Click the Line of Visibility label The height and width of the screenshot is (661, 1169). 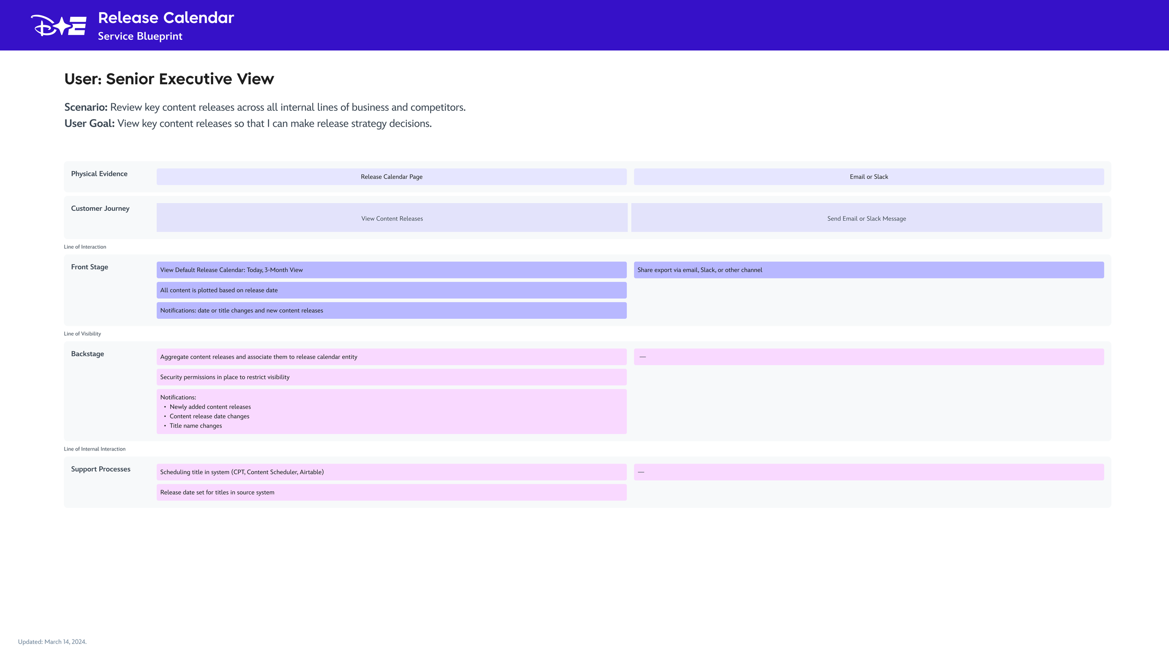click(x=82, y=334)
